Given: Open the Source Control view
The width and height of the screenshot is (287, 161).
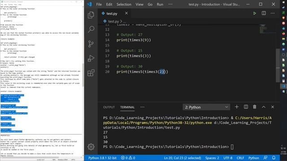Looking at the screenshot, I should (x=91, y=44).
